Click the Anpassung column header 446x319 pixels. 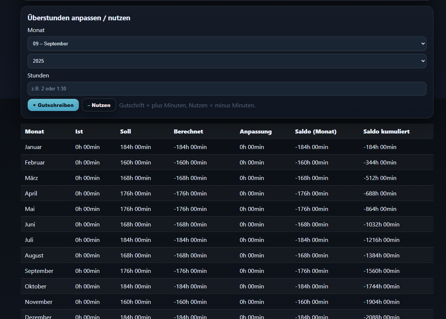(256, 131)
